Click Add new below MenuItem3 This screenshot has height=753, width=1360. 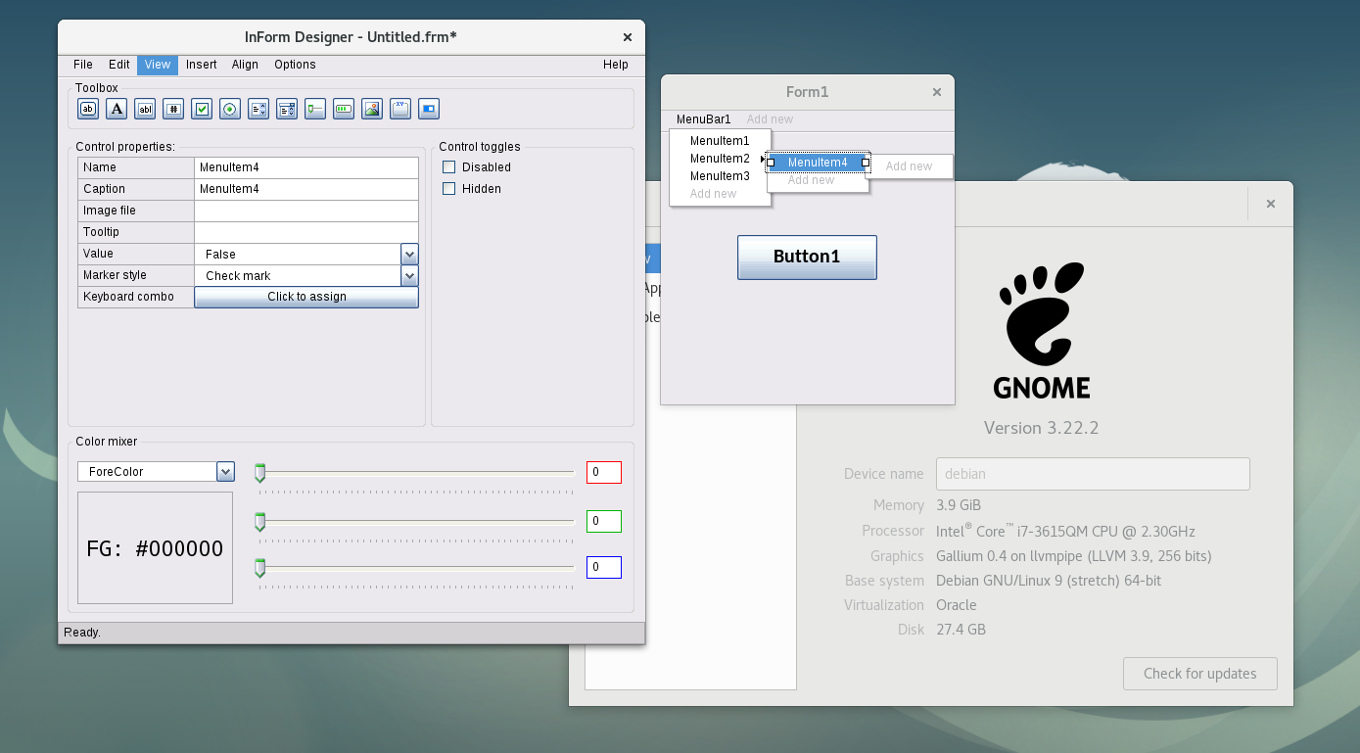713,194
